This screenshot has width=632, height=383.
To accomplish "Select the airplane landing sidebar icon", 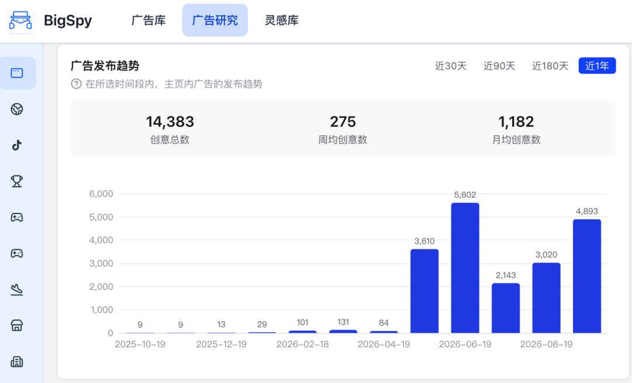I will click(x=17, y=289).
